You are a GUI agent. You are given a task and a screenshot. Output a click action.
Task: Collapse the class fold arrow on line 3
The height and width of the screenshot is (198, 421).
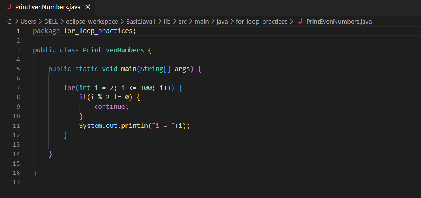(x=27, y=50)
